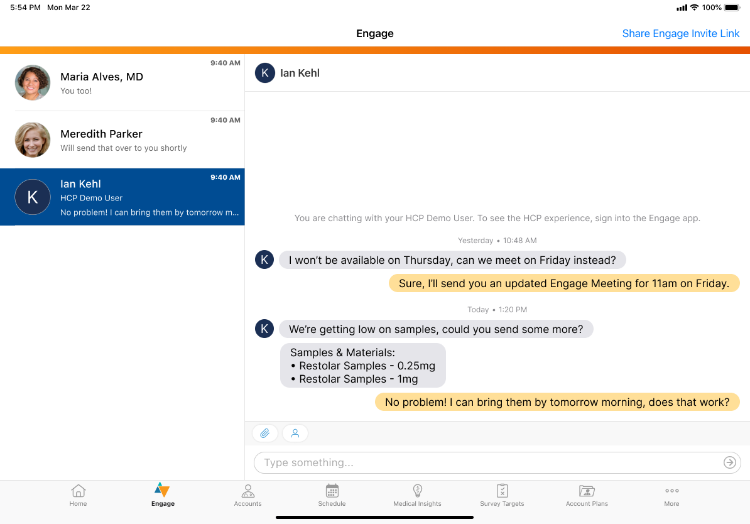The image size is (750, 524).
Task: Tap Meredith Parker profile photo
Action: click(x=33, y=140)
